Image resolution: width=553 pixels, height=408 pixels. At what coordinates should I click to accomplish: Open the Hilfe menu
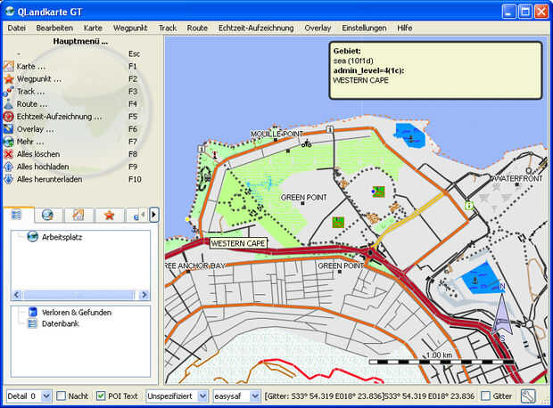tap(405, 28)
